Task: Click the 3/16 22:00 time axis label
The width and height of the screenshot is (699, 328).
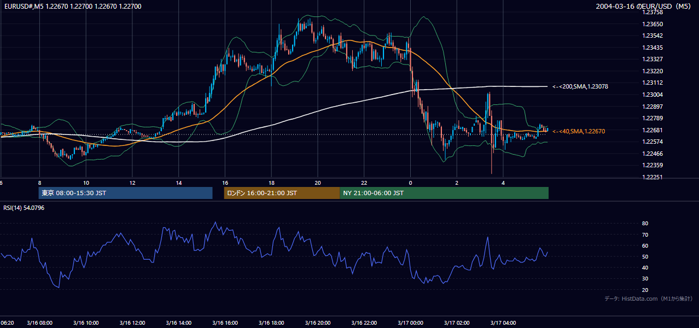Action: (x=364, y=323)
